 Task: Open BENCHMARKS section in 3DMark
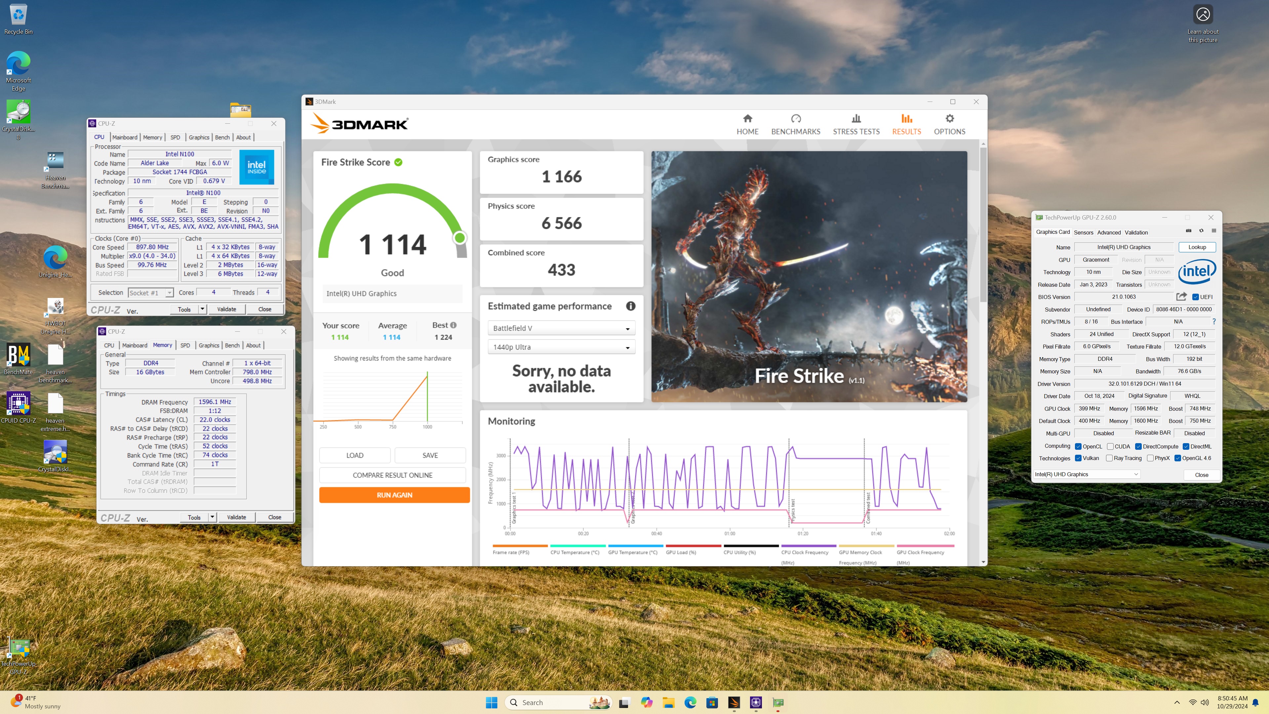tap(796, 124)
